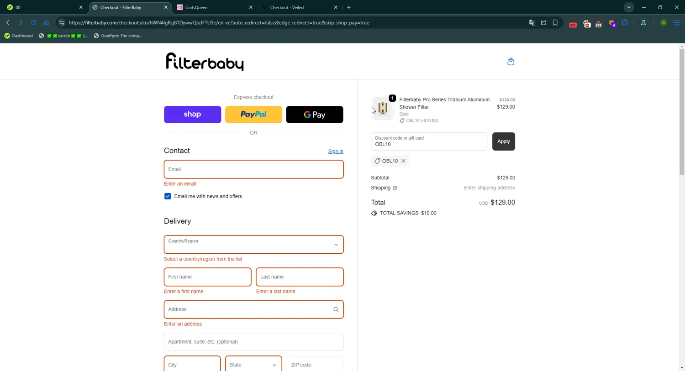Close the CurlsQueen tab
The height and width of the screenshot is (371, 685).
[251, 7]
